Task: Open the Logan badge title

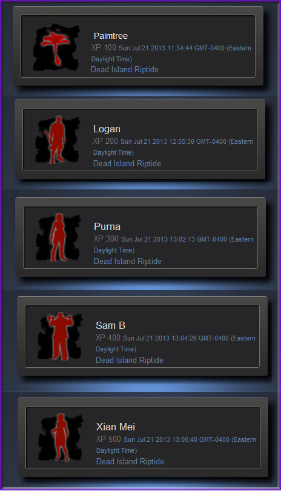Action: point(107,129)
